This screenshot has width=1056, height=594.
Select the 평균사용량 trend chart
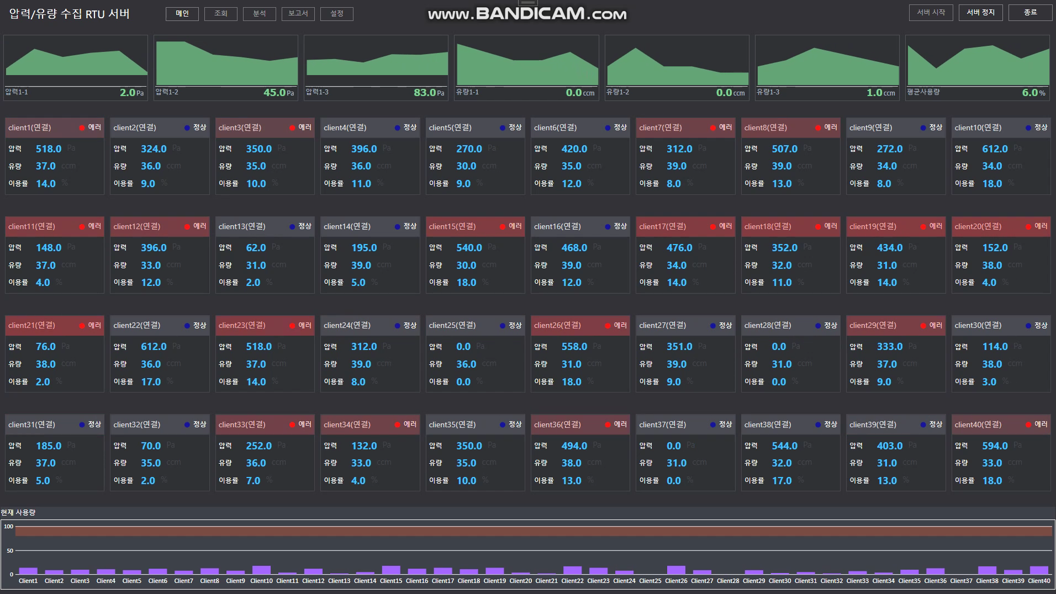978,68
